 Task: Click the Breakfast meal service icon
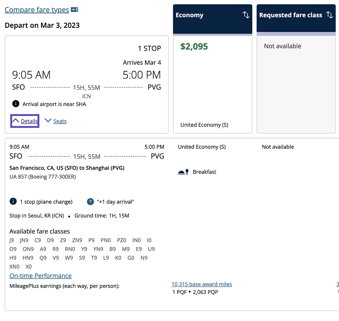183,172
